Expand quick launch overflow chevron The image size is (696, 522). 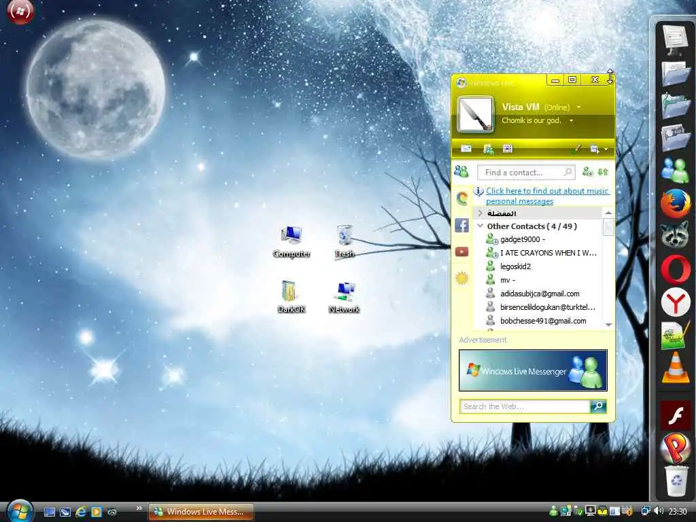(139, 508)
